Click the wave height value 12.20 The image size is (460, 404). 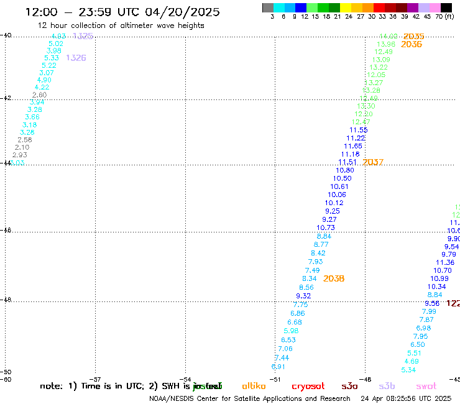364,114
